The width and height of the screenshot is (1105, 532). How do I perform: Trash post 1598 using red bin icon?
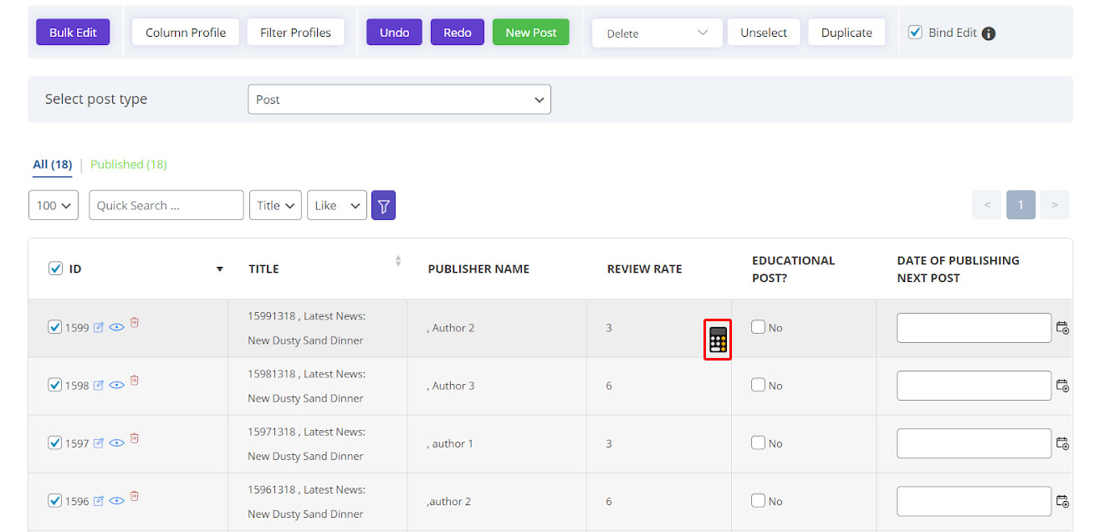tap(135, 380)
